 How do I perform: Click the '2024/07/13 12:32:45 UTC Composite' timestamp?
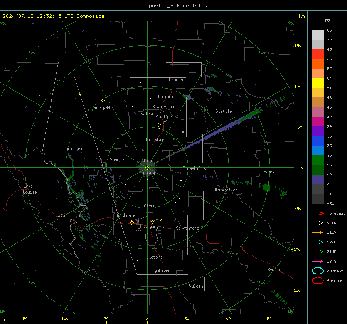[53, 16]
